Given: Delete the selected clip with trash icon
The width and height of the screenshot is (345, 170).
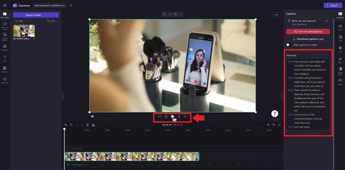Looking at the screenshot, I should [88, 125].
